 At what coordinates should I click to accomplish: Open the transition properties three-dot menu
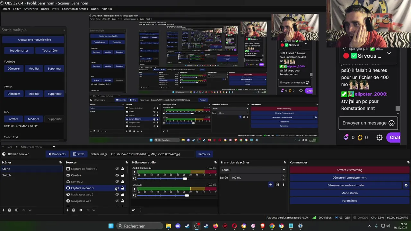pyautogui.click(x=284, y=184)
